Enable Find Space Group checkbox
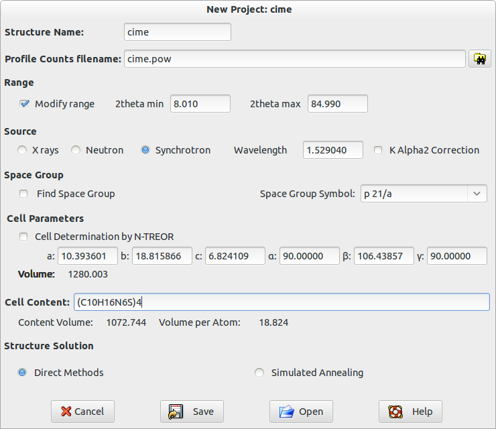Viewport: 496px width, 429px height. pyautogui.click(x=23, y=194)
